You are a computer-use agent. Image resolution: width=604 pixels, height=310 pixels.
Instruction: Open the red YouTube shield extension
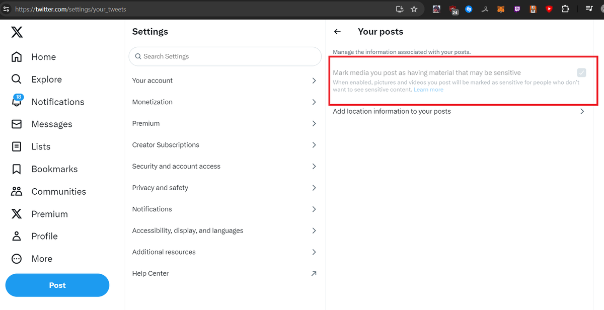549,9
